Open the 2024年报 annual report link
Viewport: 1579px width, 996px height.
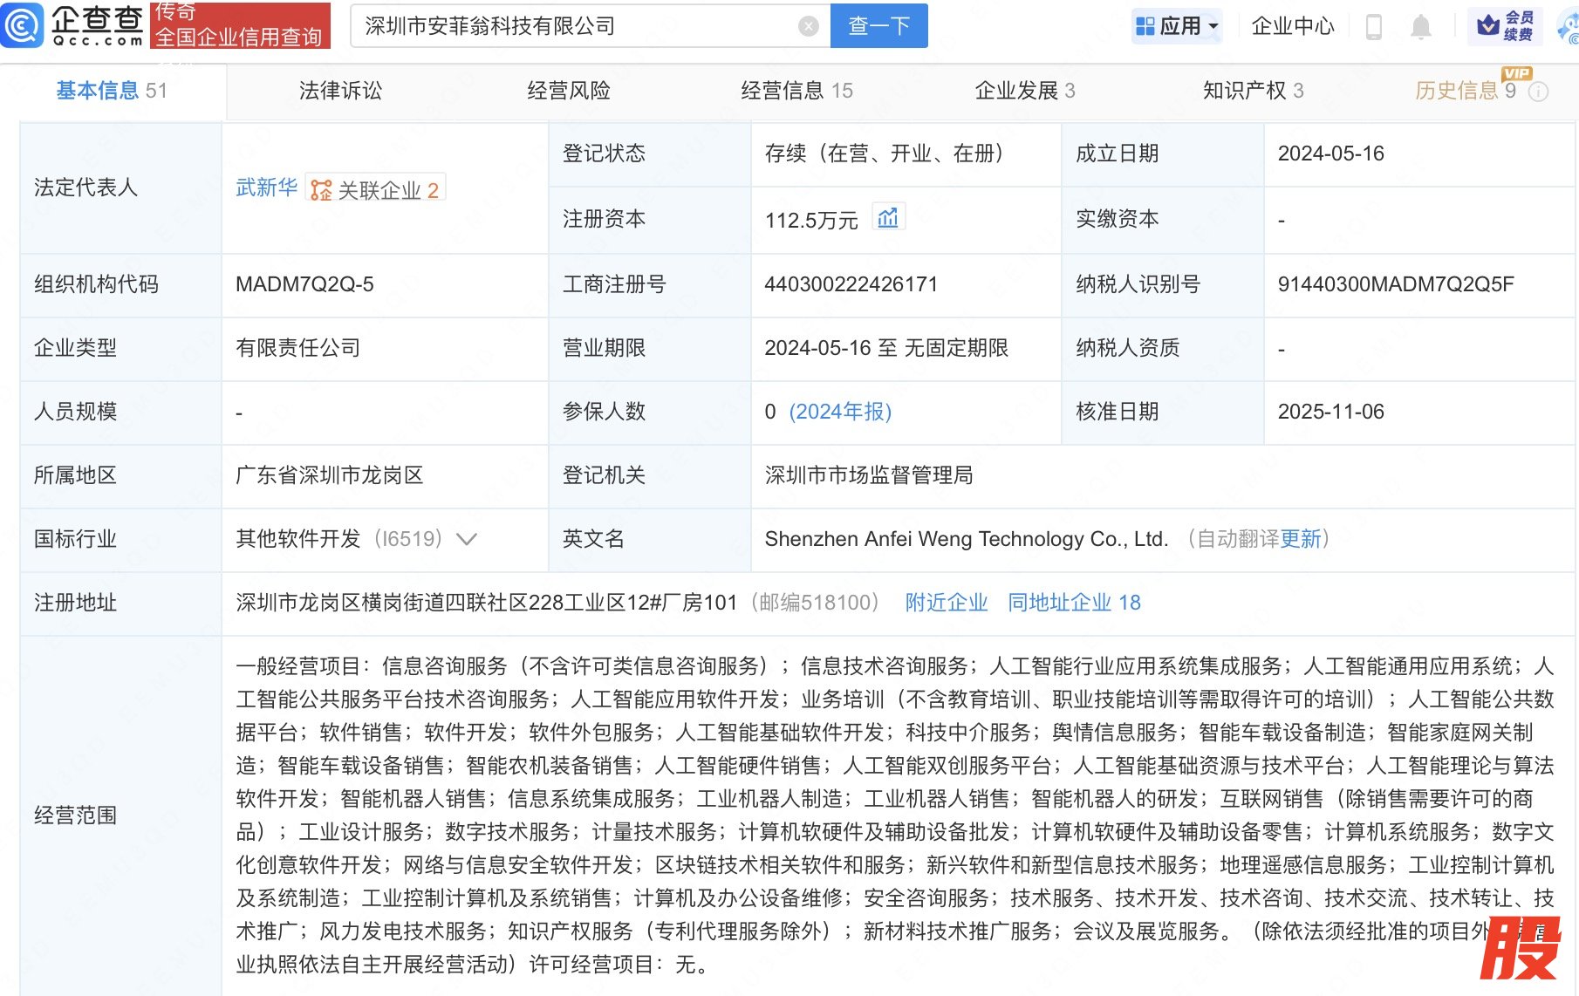839,412
